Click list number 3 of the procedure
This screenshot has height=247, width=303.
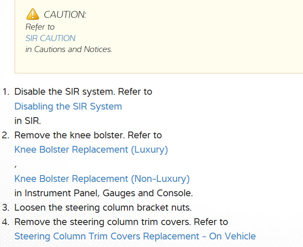[6, 207]
